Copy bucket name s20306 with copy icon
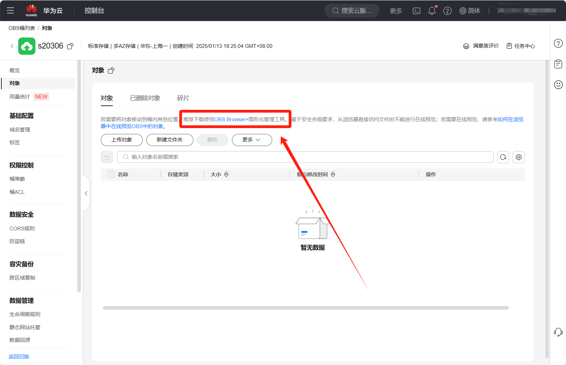This screenshot has width=566, height=365. tap(70, 46)
